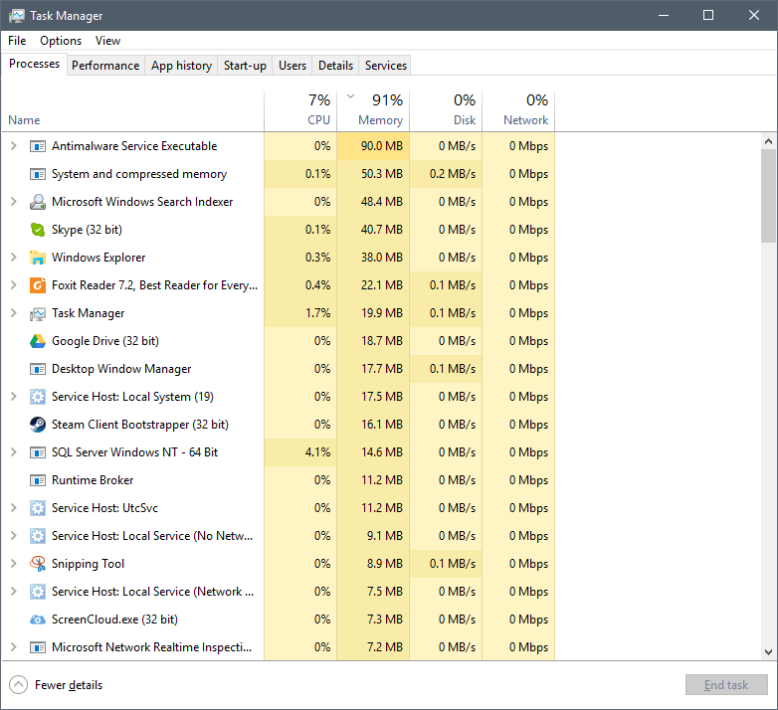Viewport: 778px width, 710px height.
Task: Expand the Microsoft Windows Search Indexer group
Action: point(14,202)
